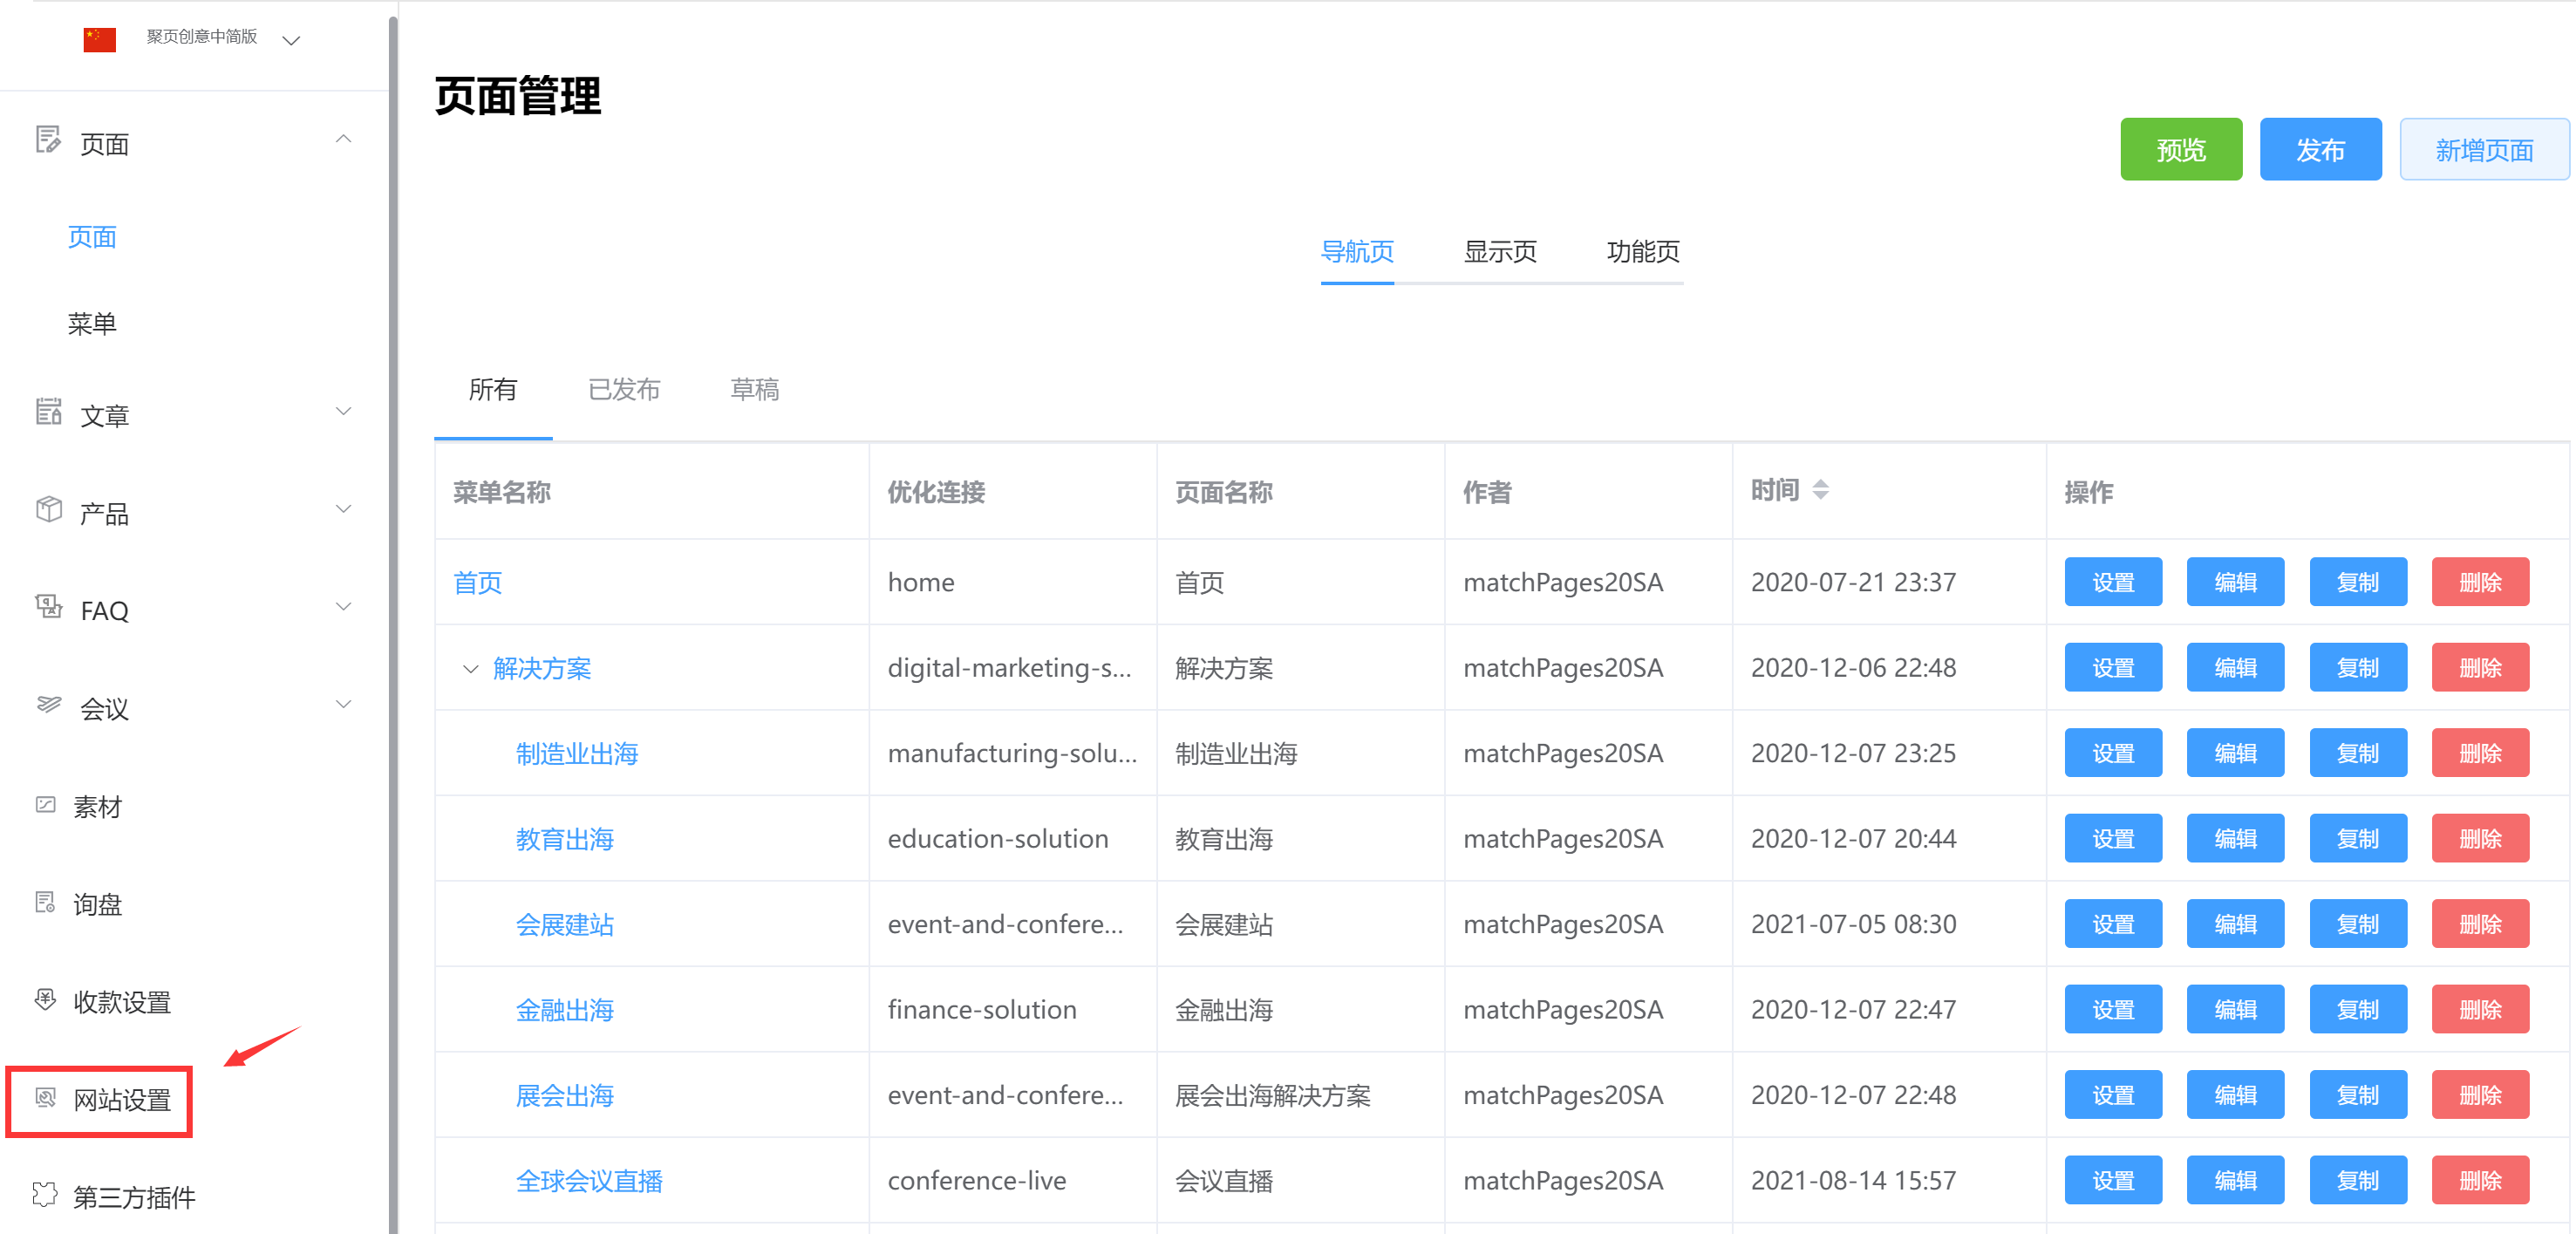Switch to the 草稿 tab
This screenshot has height=1234, width=2576.
(755, 390)
